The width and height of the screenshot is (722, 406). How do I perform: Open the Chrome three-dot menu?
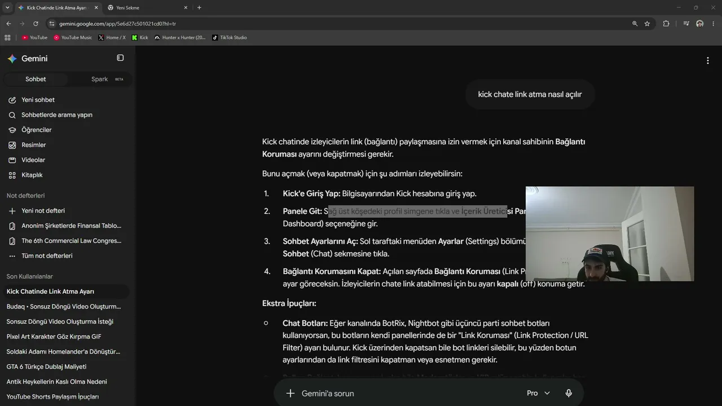(714, 24)
